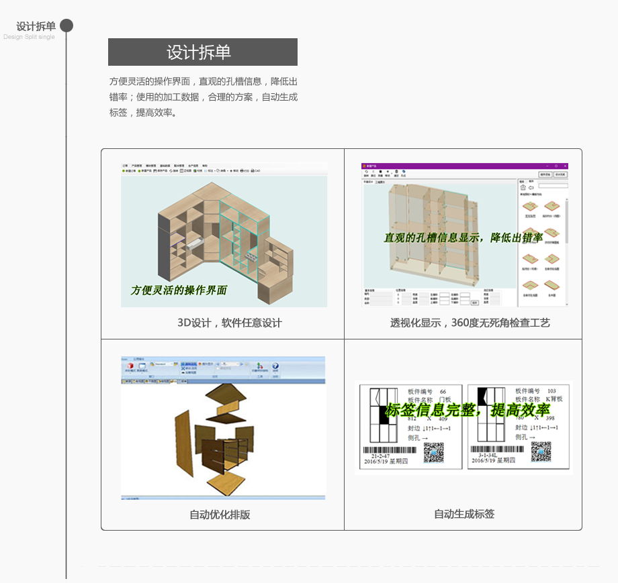Image resolution: width=618 pixels, height=583 pixels.
Task: Click the CAD printer icon in toolbar
Action: point(252,171)
